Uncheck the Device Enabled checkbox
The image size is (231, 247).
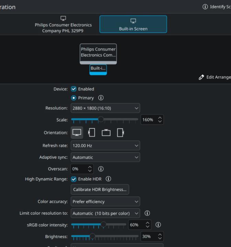pyautogui.click(x=74, y=89)
